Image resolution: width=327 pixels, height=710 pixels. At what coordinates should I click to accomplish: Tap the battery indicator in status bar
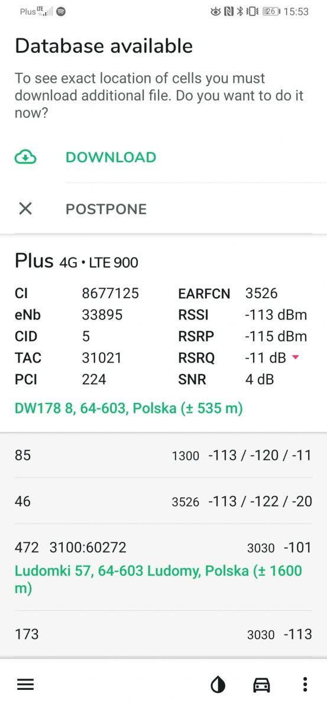click(271, 11)
